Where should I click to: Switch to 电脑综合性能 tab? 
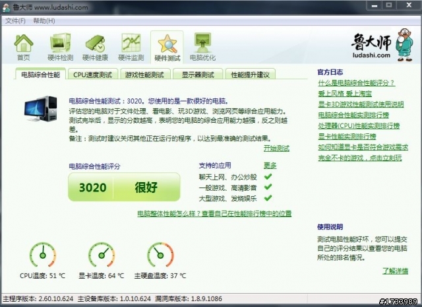coord(40,75)
